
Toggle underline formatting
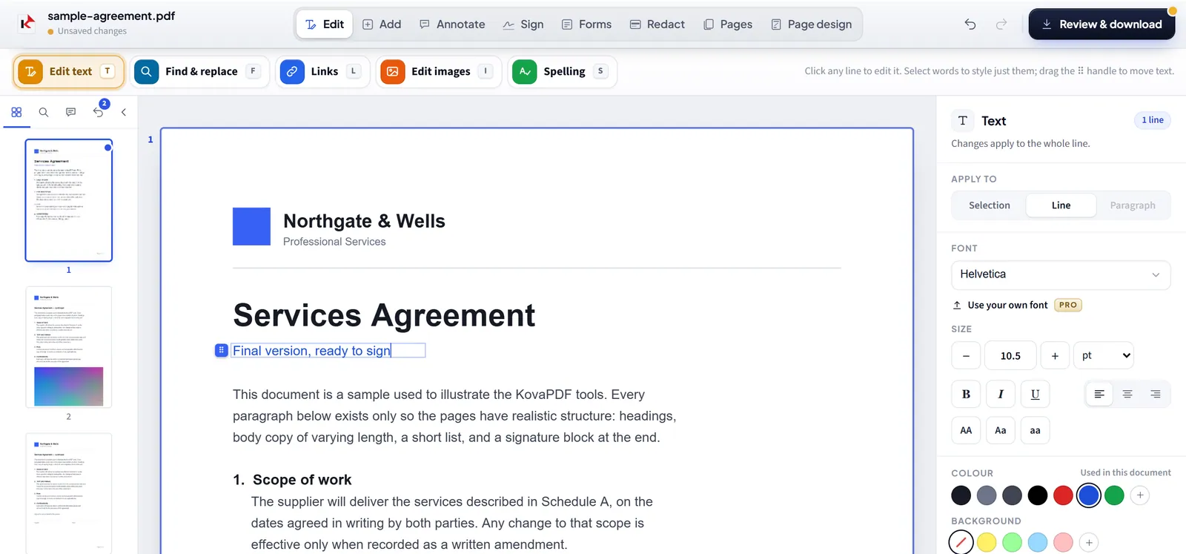[1036, 395]
